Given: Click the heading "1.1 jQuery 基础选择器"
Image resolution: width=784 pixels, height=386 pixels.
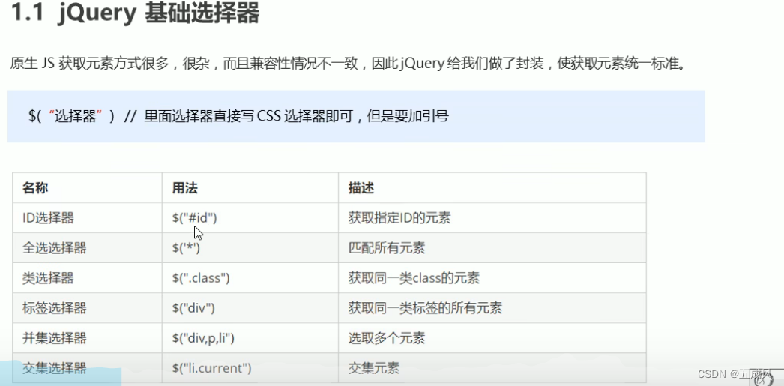Looking at the screenshot, I should click(x=134, y=14).
